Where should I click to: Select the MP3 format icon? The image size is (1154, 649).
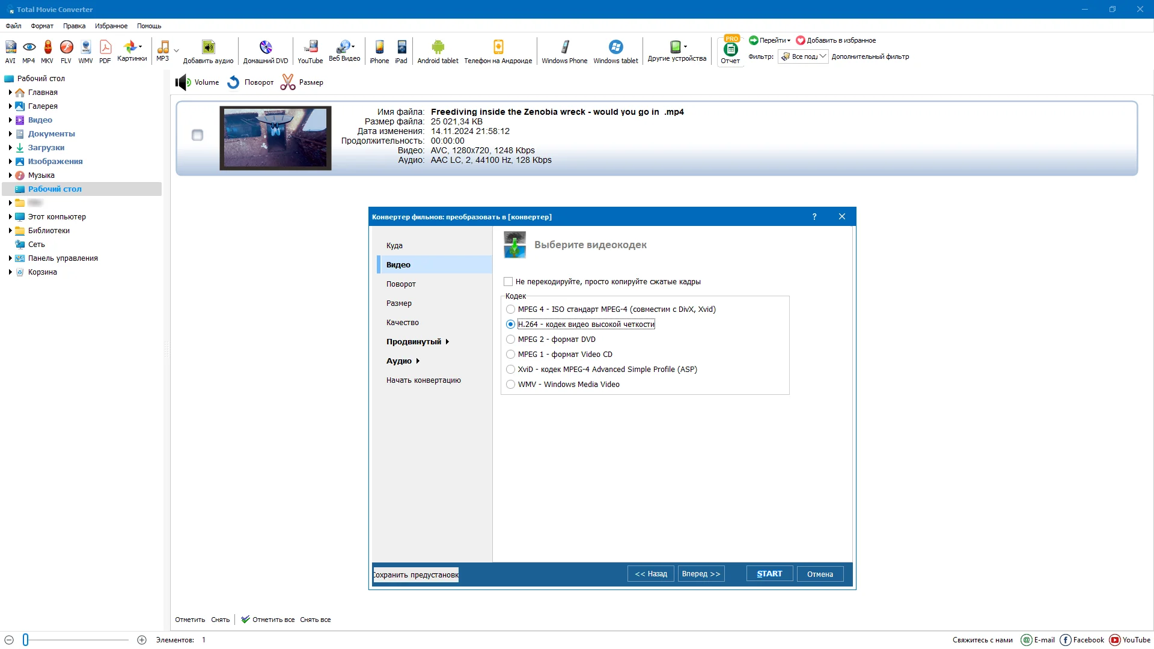point(163,52)
